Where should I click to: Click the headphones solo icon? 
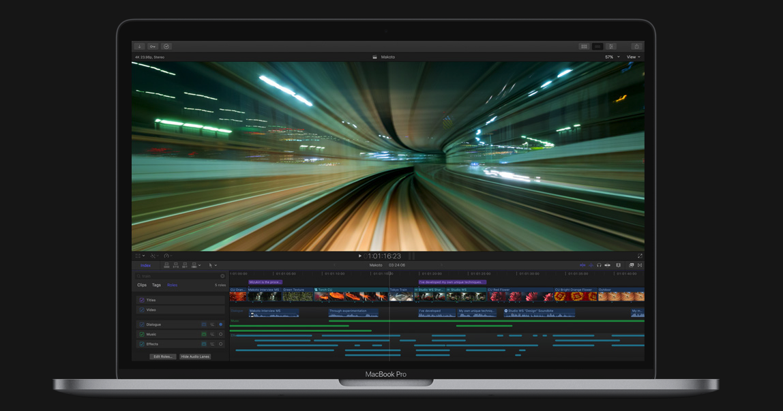(x=599, y=265)
